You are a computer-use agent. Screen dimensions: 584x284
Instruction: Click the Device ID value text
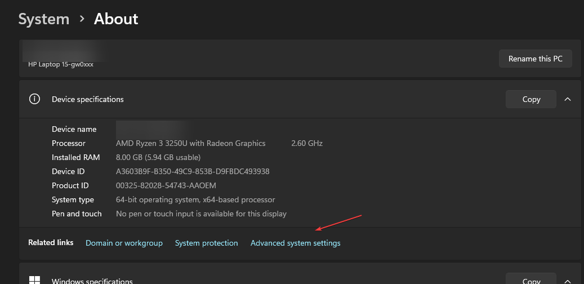[x=193, y=171]
